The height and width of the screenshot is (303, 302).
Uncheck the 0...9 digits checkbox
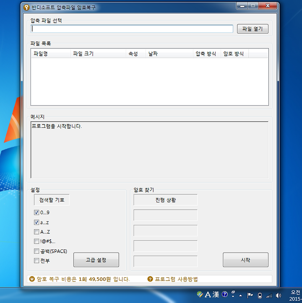coord(36,212)
